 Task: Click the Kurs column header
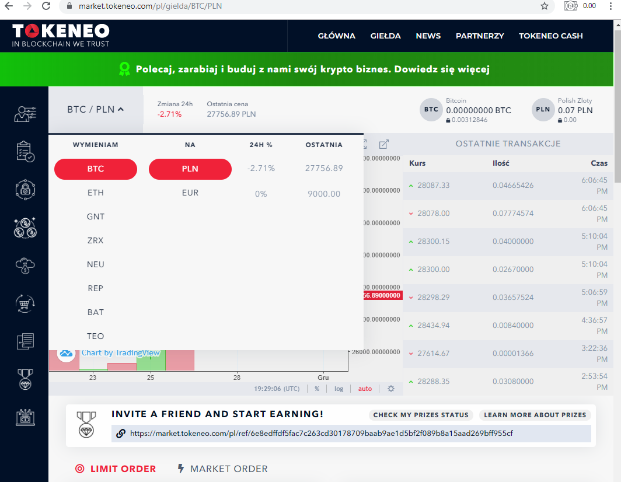pyautogui.click(x=417, y=163)
